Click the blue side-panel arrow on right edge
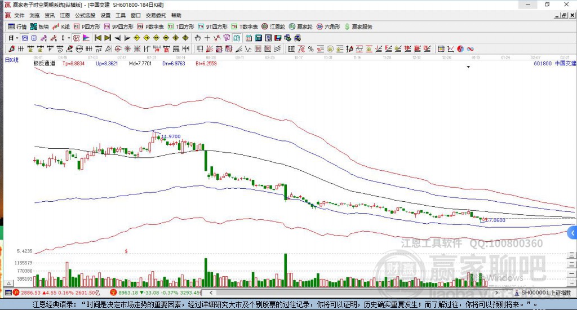577x310 pixels. tap(572, 233)
